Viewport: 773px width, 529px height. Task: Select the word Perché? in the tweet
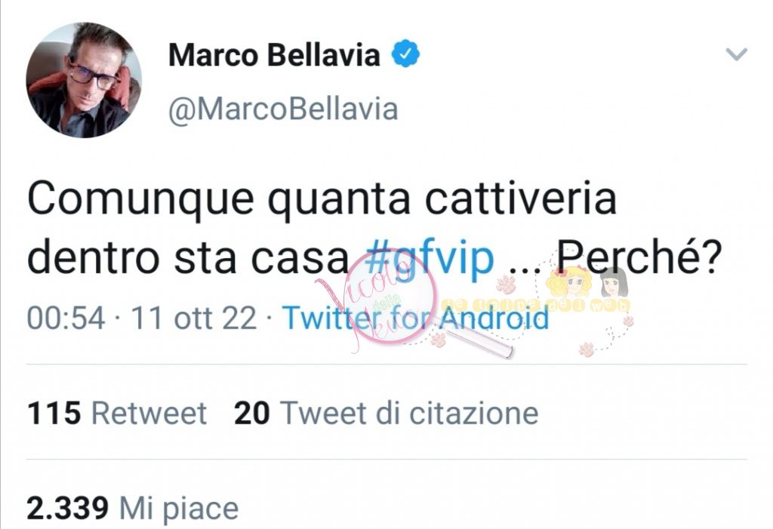pyautogui.click(x=639, y=257)
